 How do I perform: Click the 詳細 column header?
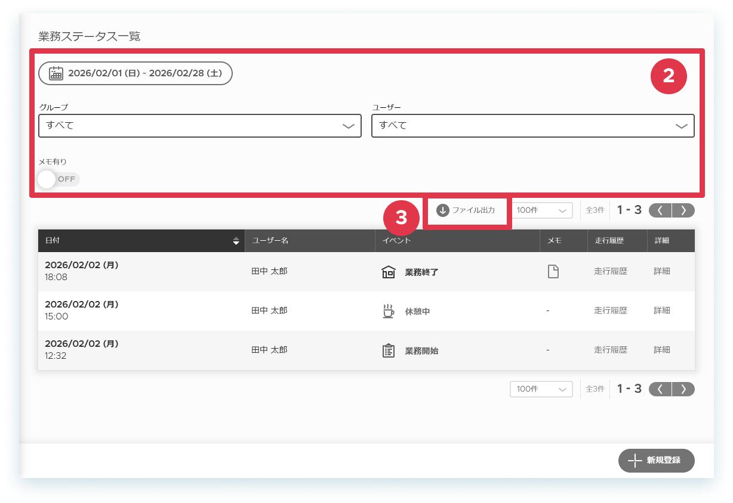tap(671, 241)
